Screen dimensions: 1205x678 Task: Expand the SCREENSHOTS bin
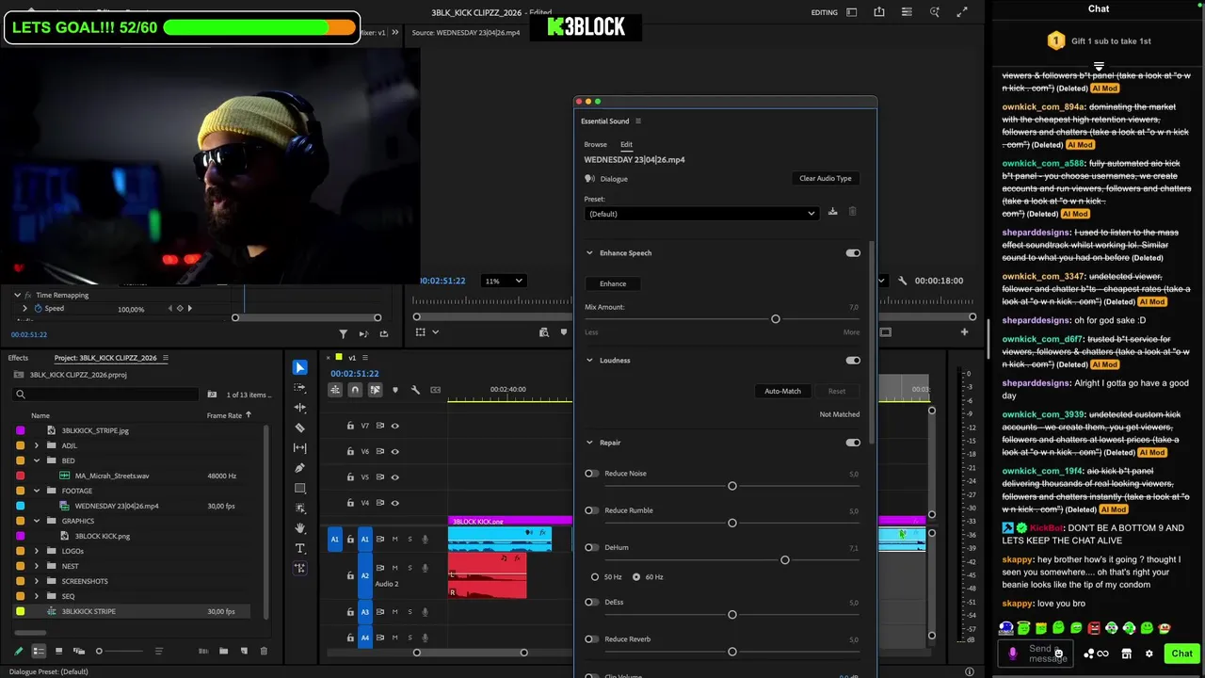pyautogui.click(x=37, y=581)
